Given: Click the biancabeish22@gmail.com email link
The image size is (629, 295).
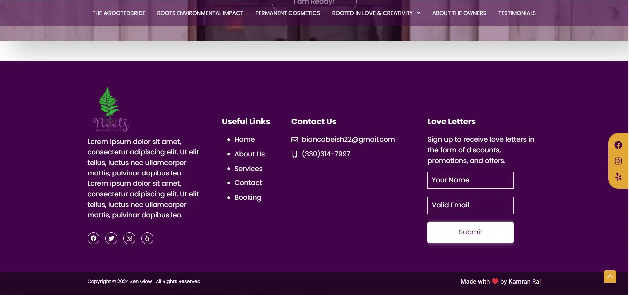Looking at the screenshot, I should (348, 139).
